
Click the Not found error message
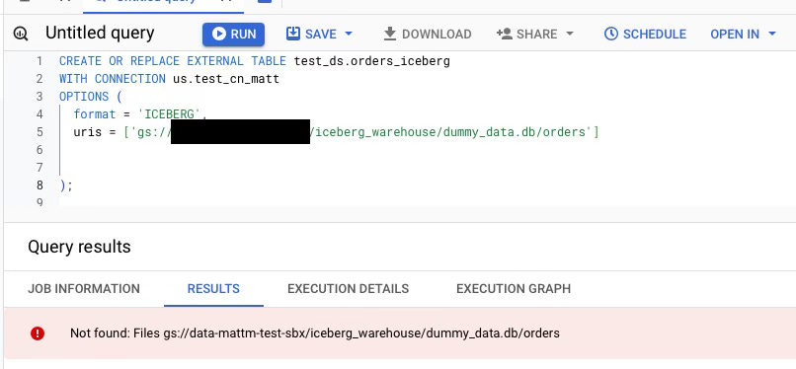coord(315,333)
